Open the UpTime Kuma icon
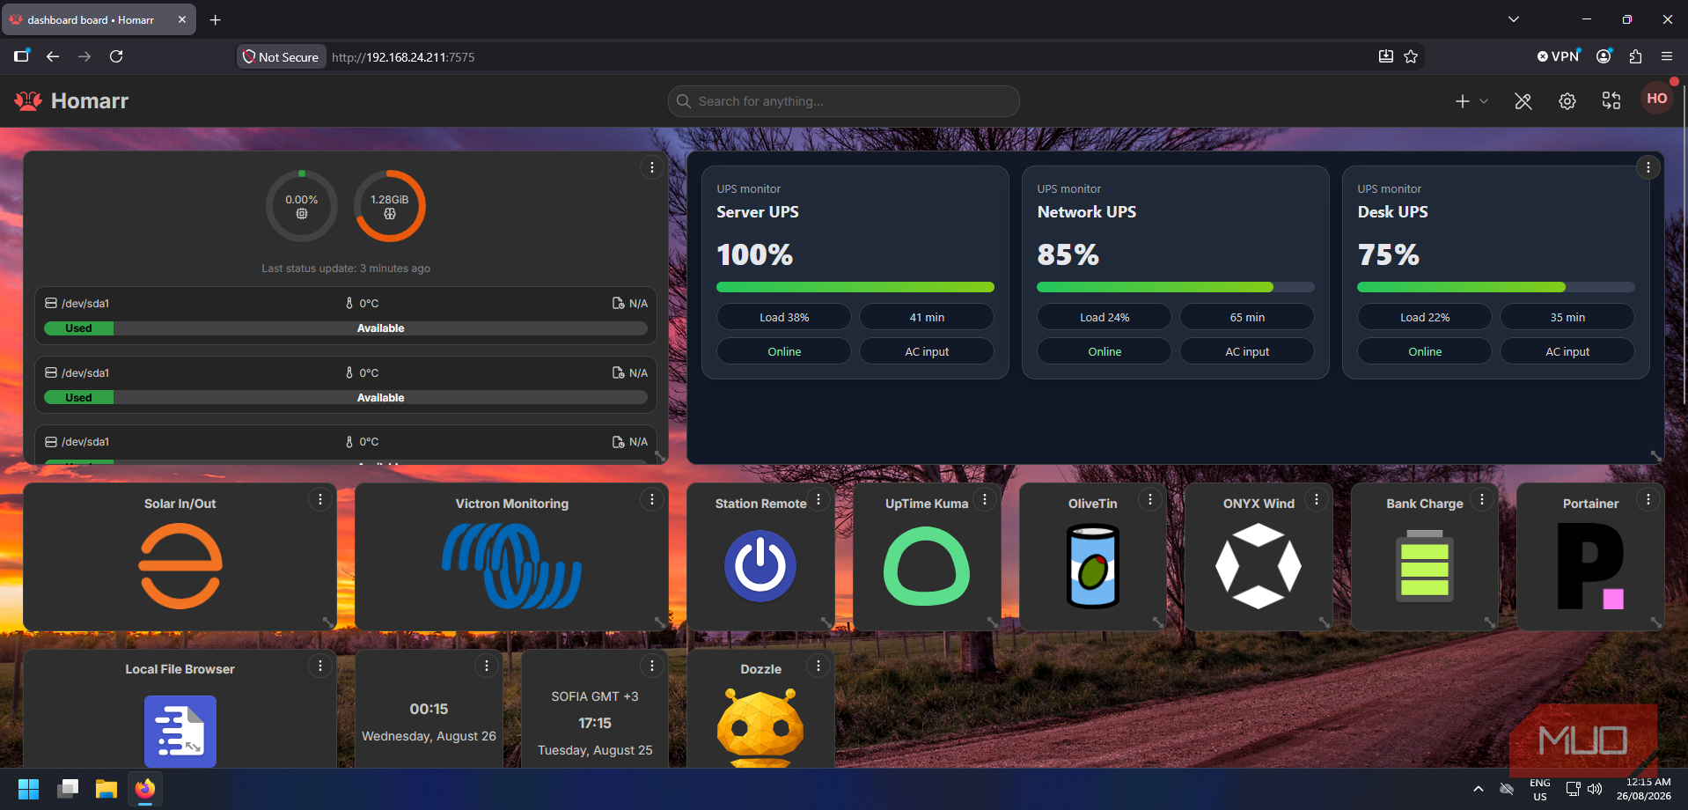This screenshot has height=810, width=1688. coord(927,566)
